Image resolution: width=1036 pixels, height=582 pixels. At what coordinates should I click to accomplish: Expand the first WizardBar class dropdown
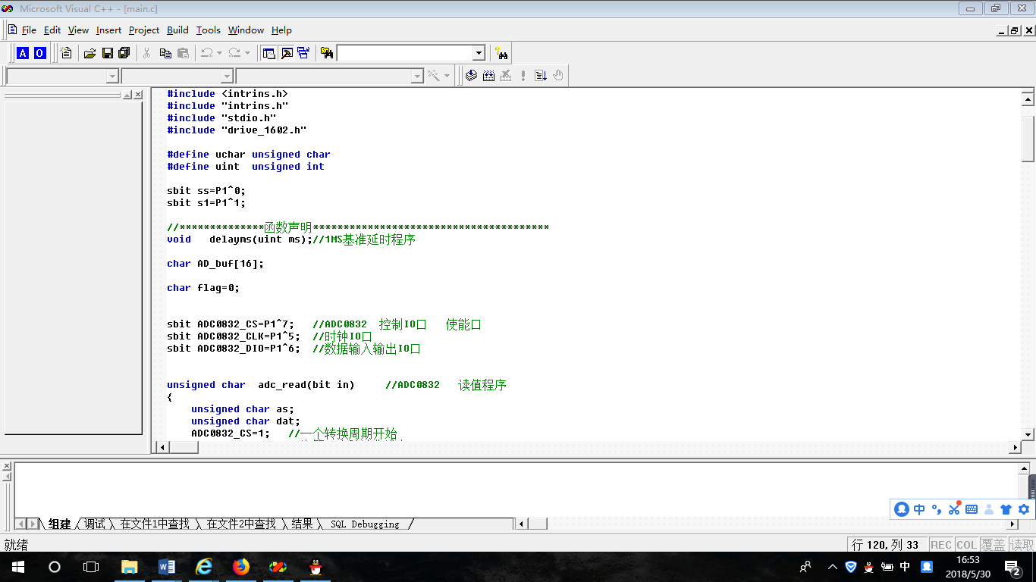click(112, 76)
